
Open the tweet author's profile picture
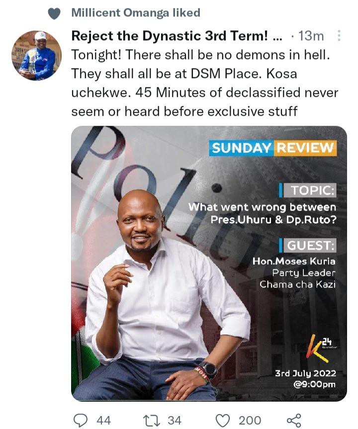36,55
